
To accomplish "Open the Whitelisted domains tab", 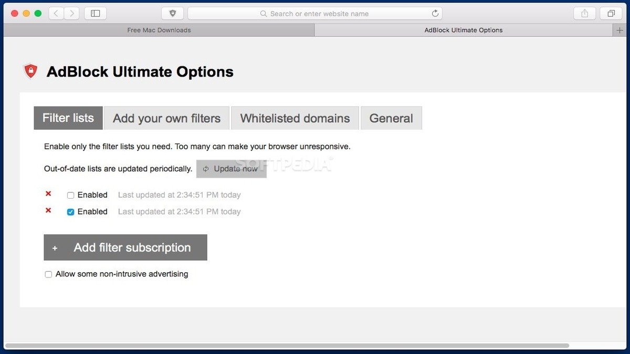I will tap(295, 118).
